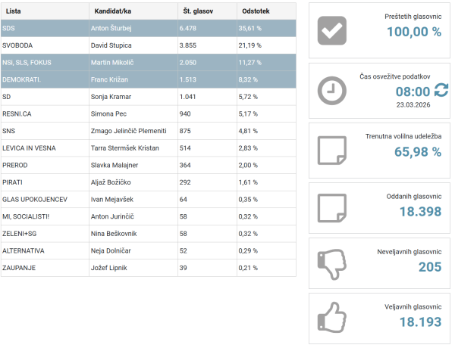Select candidate David Stupica

111,45
